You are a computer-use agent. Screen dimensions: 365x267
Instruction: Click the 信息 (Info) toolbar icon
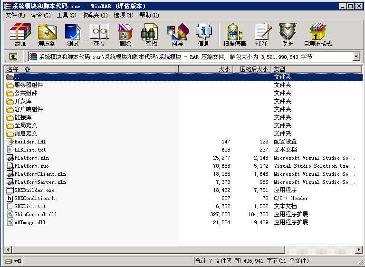coord(203,35)
